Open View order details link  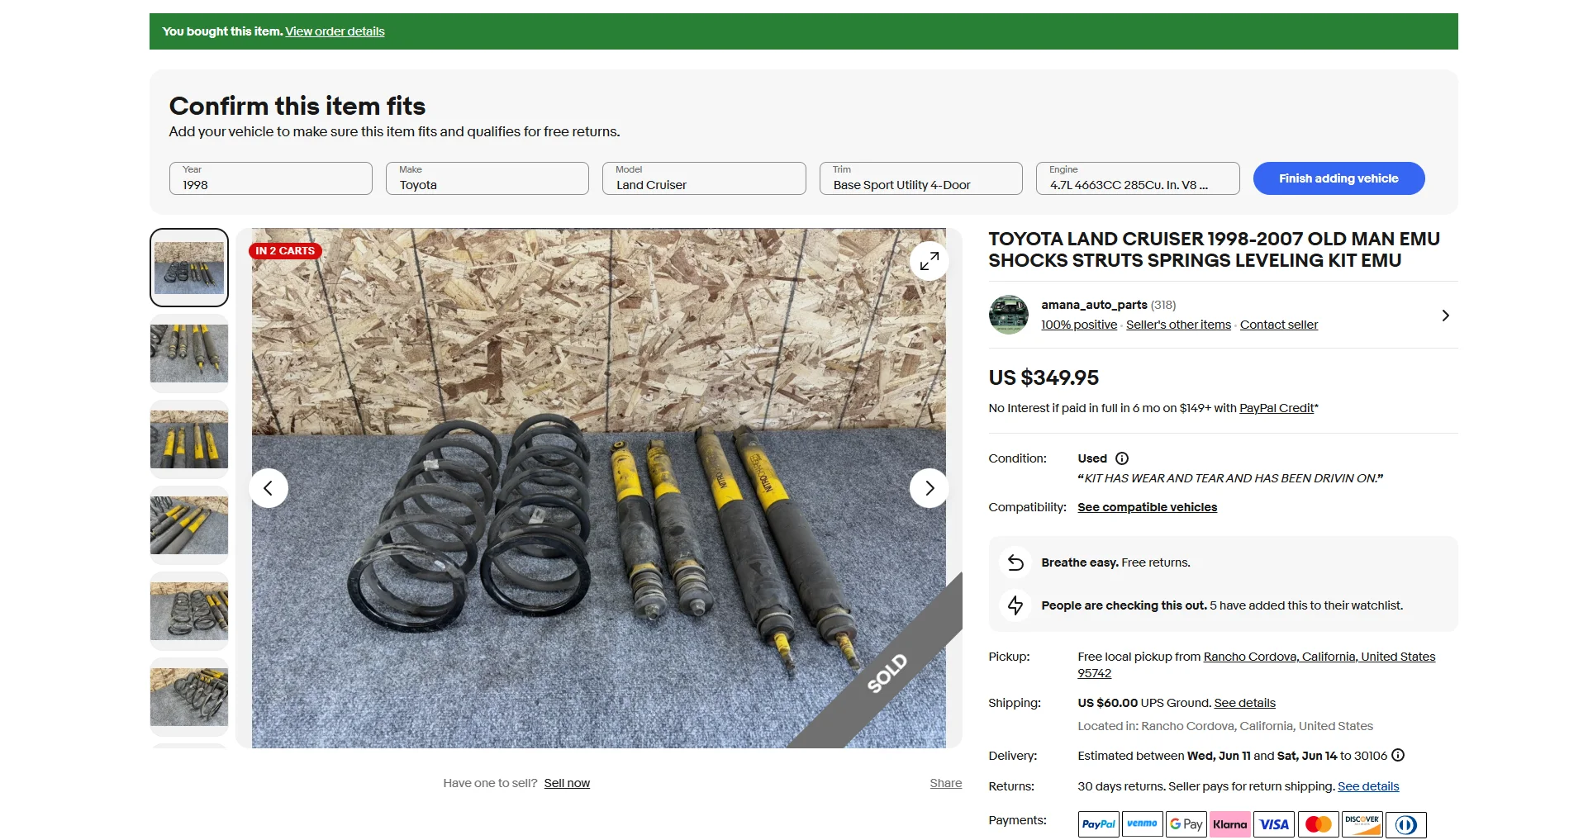click(x=335, y=31)
